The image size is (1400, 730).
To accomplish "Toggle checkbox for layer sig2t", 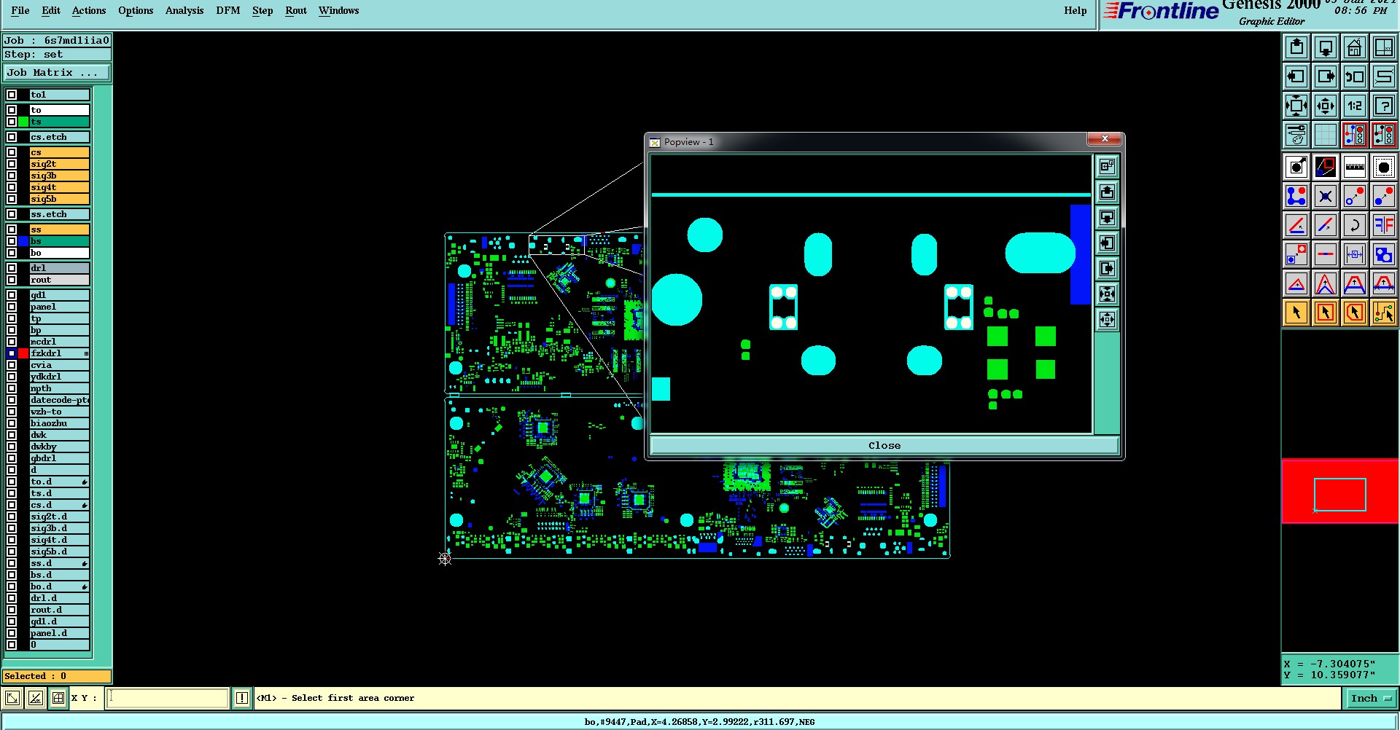I will (x=12, y=164).
